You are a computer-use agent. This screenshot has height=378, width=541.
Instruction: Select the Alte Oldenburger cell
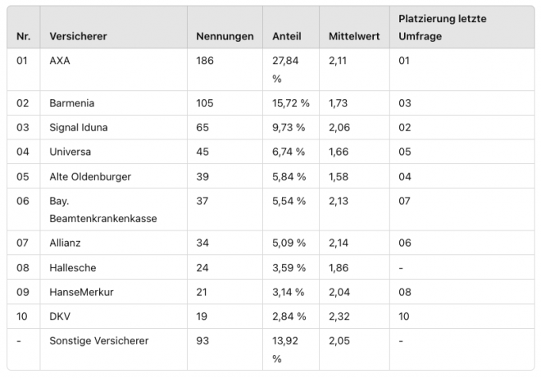click(x=90, y=177)
